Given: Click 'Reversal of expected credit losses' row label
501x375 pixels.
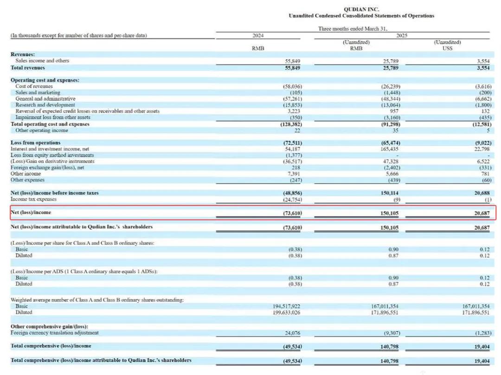Looking at the screenshot, I should (x=87, y=111).
